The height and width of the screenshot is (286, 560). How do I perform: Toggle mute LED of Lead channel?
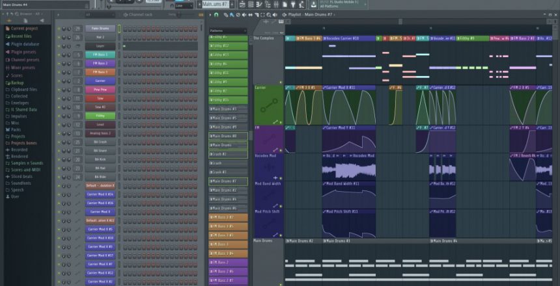pos(59,125)
